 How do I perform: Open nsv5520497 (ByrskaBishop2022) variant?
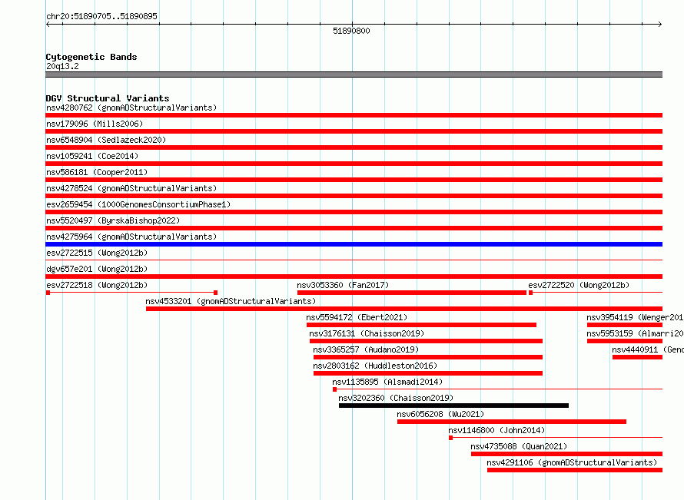113,220
